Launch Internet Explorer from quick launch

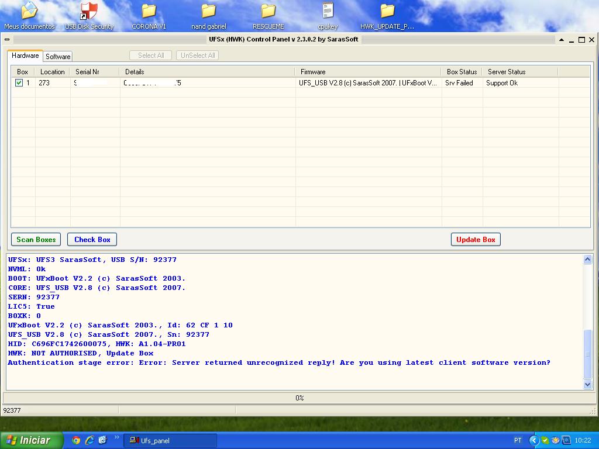coord(89,440)
